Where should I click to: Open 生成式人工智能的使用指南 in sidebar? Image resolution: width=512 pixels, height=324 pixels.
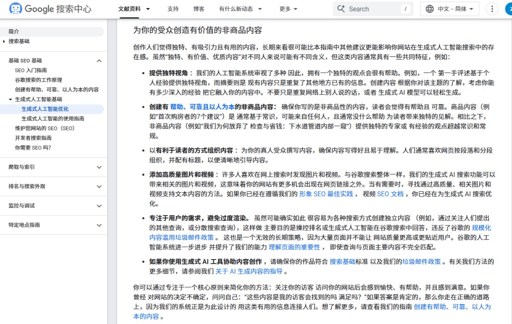point(53,118)
